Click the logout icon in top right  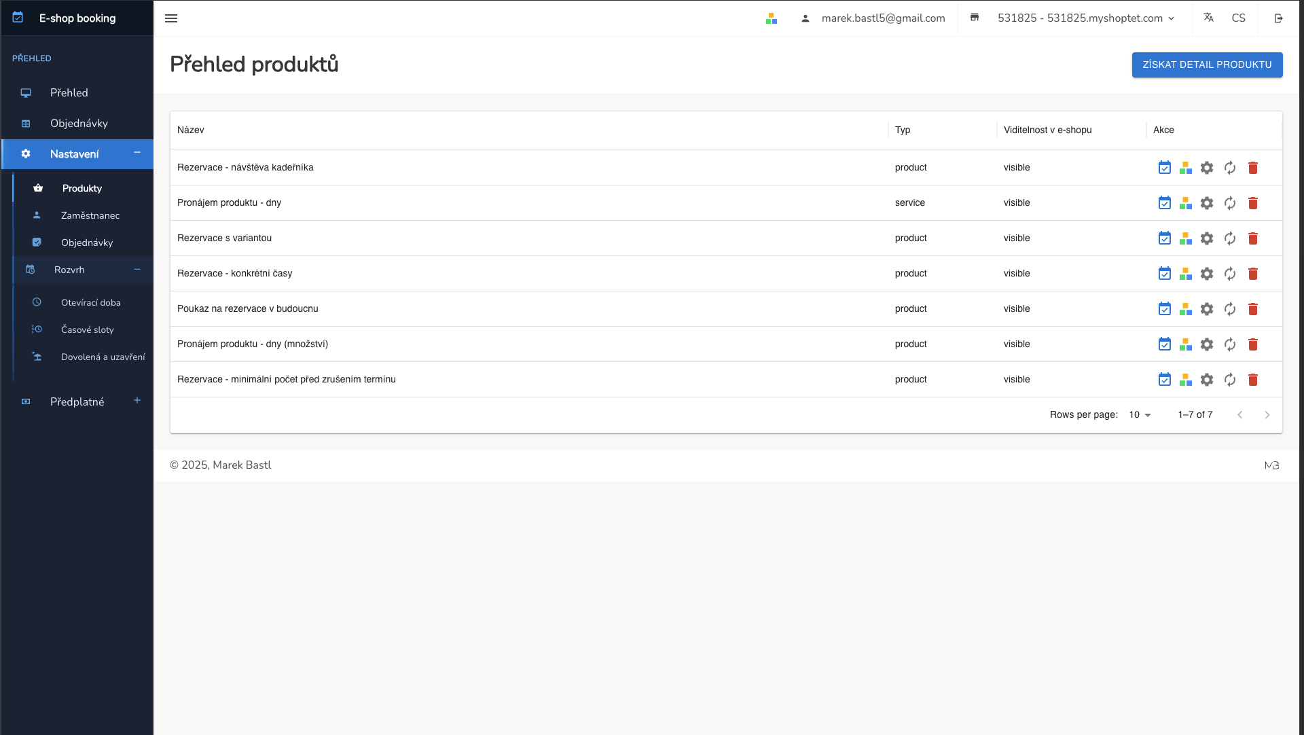pos(1279,18)
